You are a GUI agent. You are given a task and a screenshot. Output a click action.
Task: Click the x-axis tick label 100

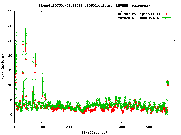(x=42, y=127)
